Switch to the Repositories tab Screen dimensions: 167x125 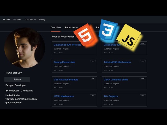[x=72, y=28]
